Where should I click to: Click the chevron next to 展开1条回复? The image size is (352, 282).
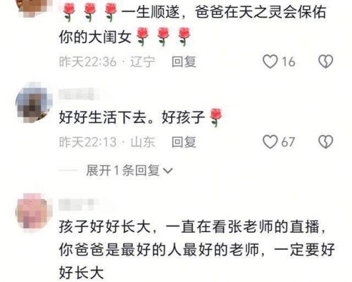pyautogui.click(x=168, y=171)
